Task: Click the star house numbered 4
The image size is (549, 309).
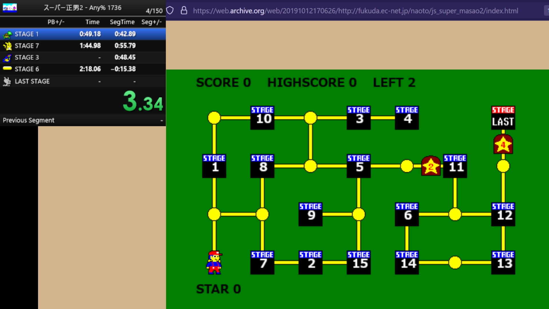Action: [503, 144]
